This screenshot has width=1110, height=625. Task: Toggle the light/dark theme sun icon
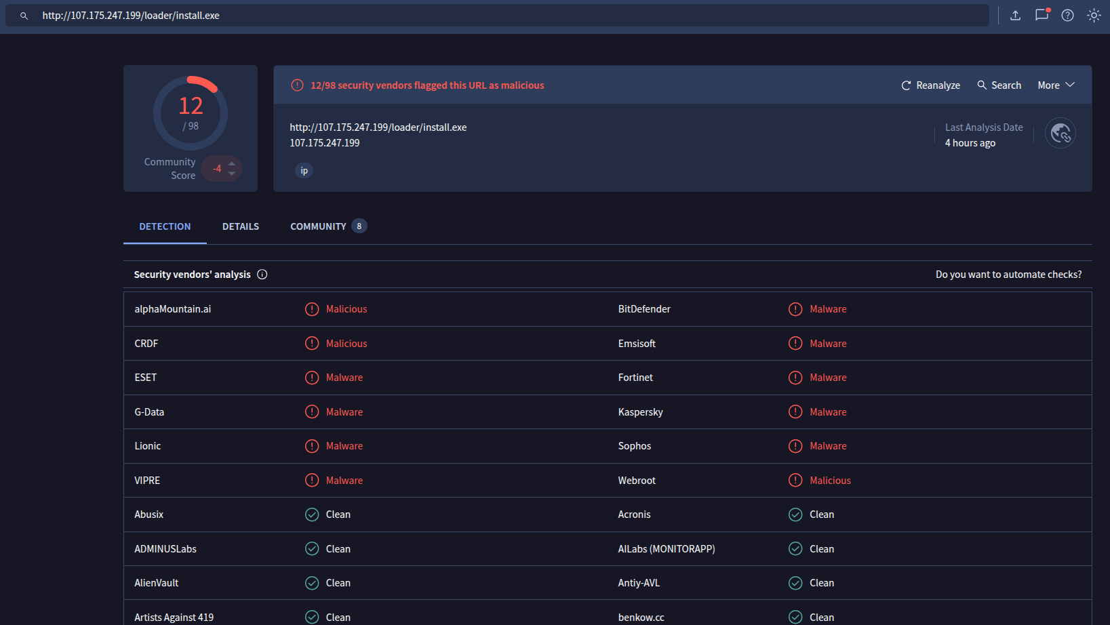[x=1094, y=16]
